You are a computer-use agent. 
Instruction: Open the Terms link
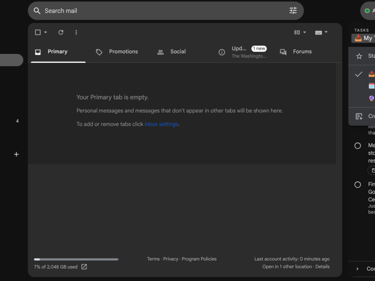coord(153,259)
